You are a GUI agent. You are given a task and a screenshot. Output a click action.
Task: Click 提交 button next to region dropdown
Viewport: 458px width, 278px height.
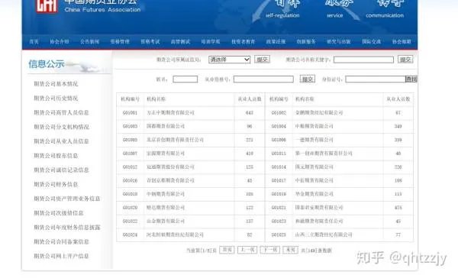pyautogui.click(x=262, y=60)
